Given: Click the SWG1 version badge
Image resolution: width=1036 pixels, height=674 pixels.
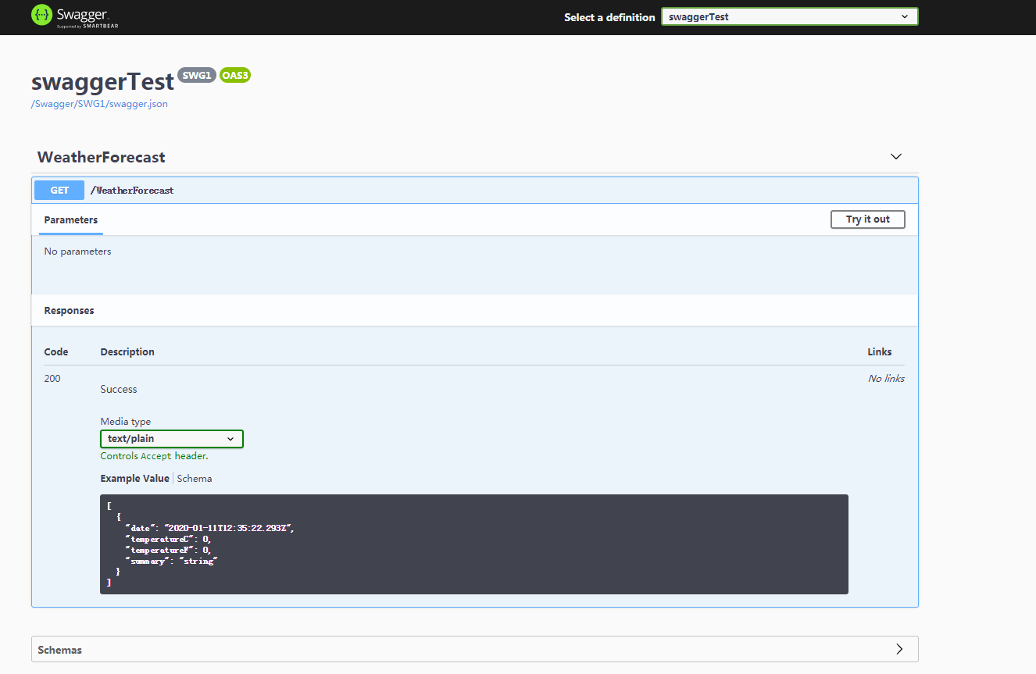Looking at the screenshot, I should click(x=196, y=76).
